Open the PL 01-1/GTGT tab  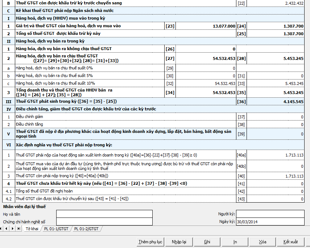56,229
